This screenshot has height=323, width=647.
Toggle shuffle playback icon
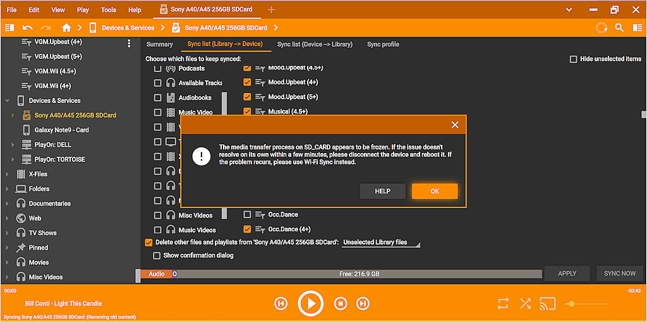click(525, 304)
